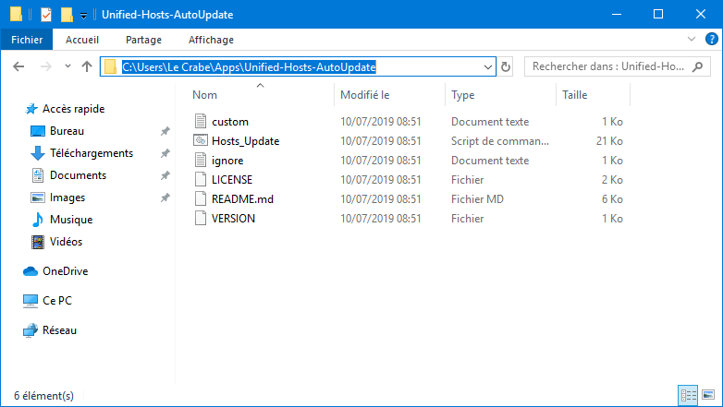Switch to the Partage ribbon tab
The image size is (723, 407).
pos(143,40)
